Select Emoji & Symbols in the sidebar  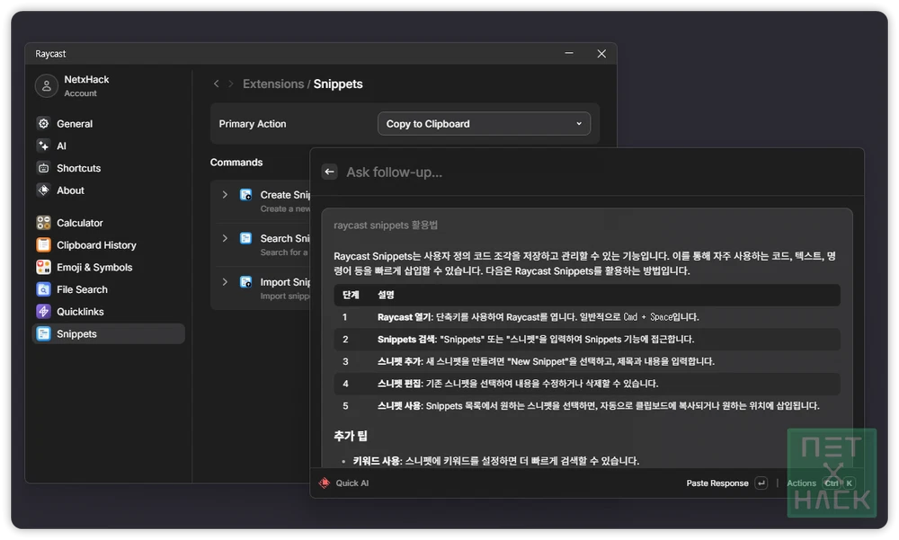pos(109,267)
